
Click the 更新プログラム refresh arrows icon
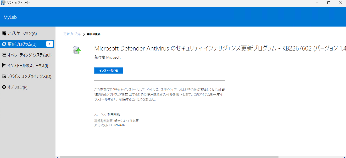click(x=4, y=44)
